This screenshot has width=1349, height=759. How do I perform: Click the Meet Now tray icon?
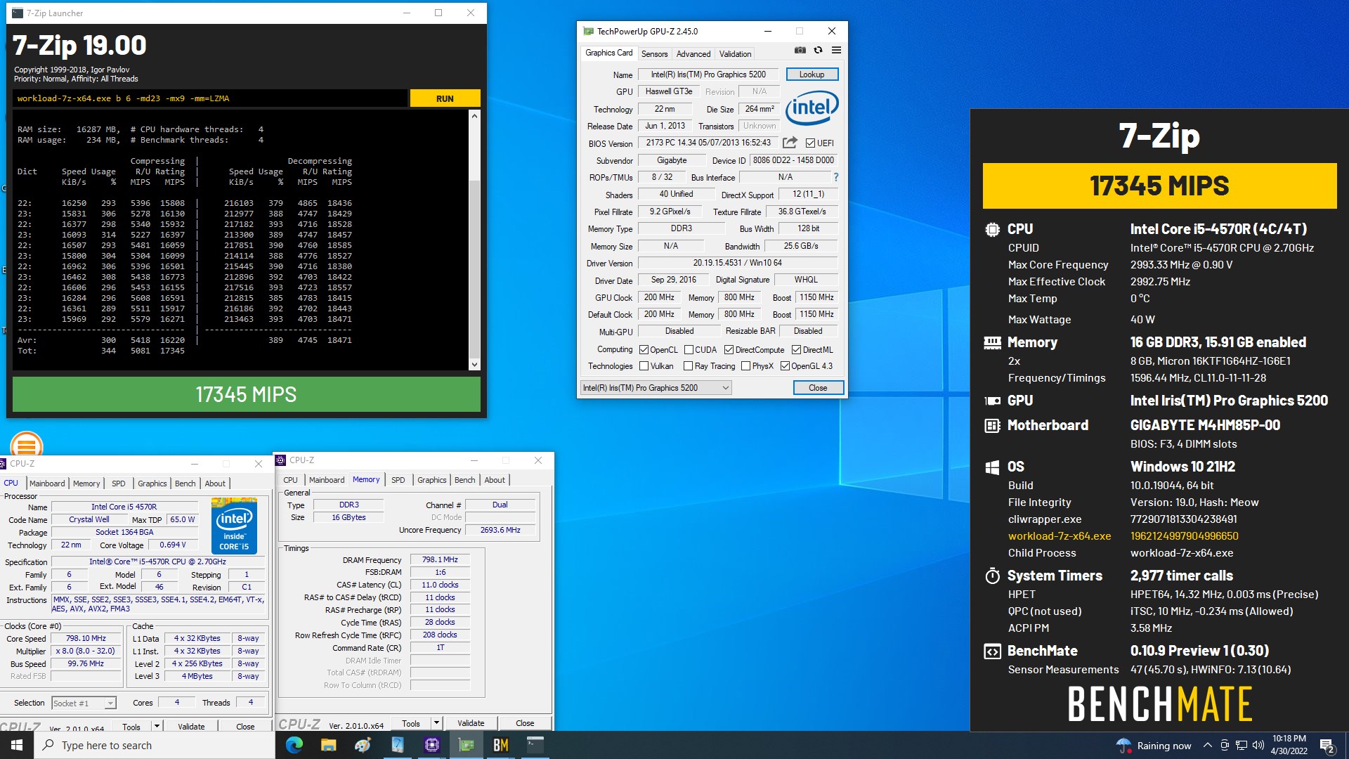coord(1225,746)
